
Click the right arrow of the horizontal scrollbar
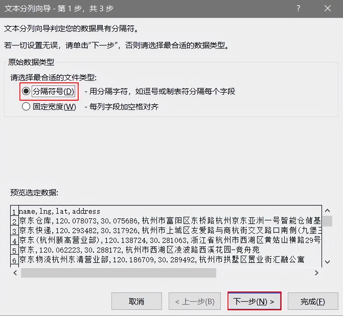pos(316,273)
